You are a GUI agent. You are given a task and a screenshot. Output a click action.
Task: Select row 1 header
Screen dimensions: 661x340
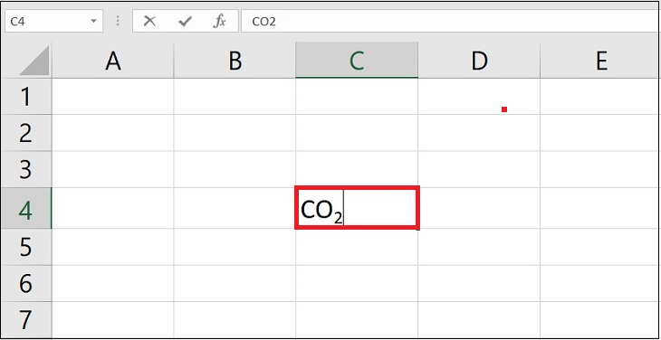(x=26, y=97)
